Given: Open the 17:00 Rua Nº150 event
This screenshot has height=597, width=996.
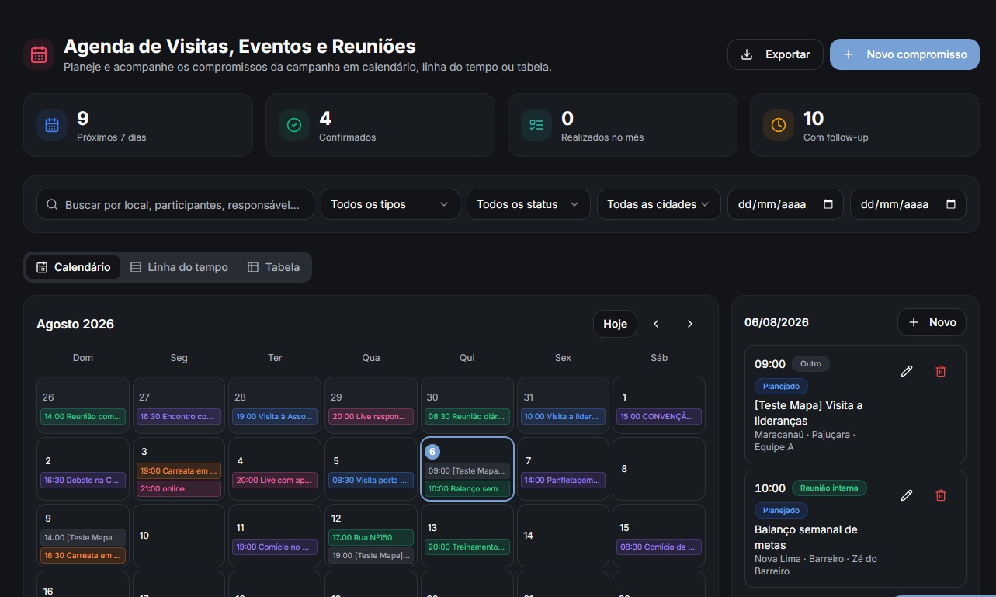Looking at the screenshot, I should click(371, 537).
